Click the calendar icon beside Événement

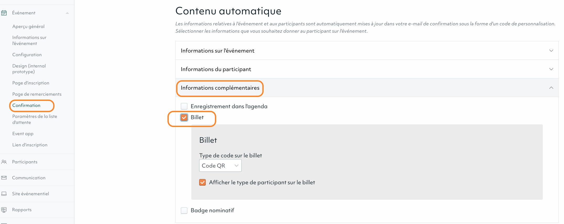pyautogui.click(x=4, y=13)
